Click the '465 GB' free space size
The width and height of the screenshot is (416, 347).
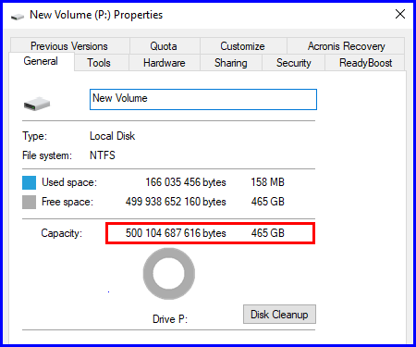[267, 202]
